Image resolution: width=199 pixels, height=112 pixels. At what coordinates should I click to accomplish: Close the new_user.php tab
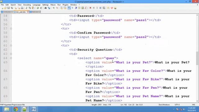28,12
